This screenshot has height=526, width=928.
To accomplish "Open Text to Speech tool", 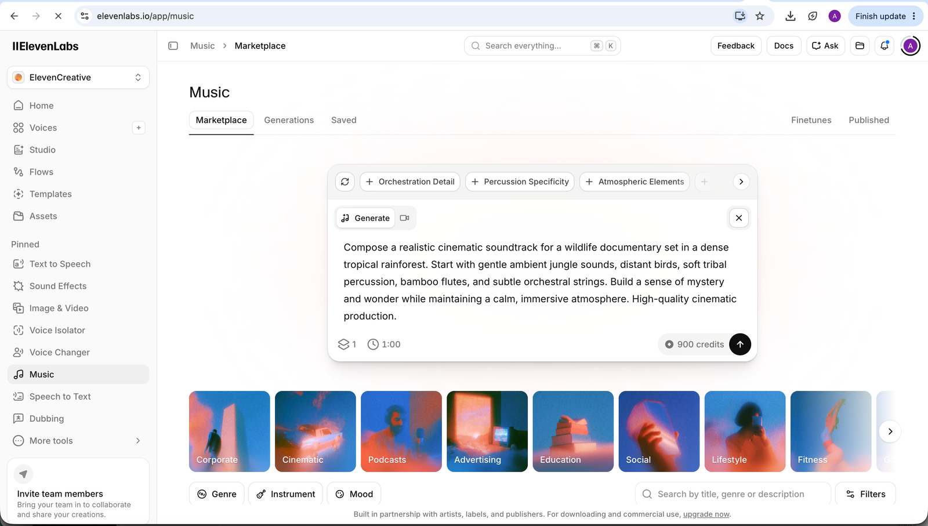I will [x=78, y=264].
